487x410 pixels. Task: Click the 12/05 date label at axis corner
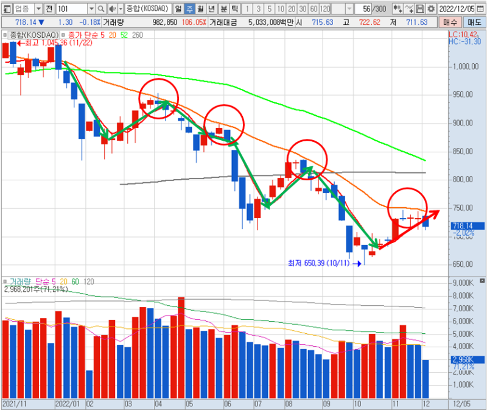point(461,404)
